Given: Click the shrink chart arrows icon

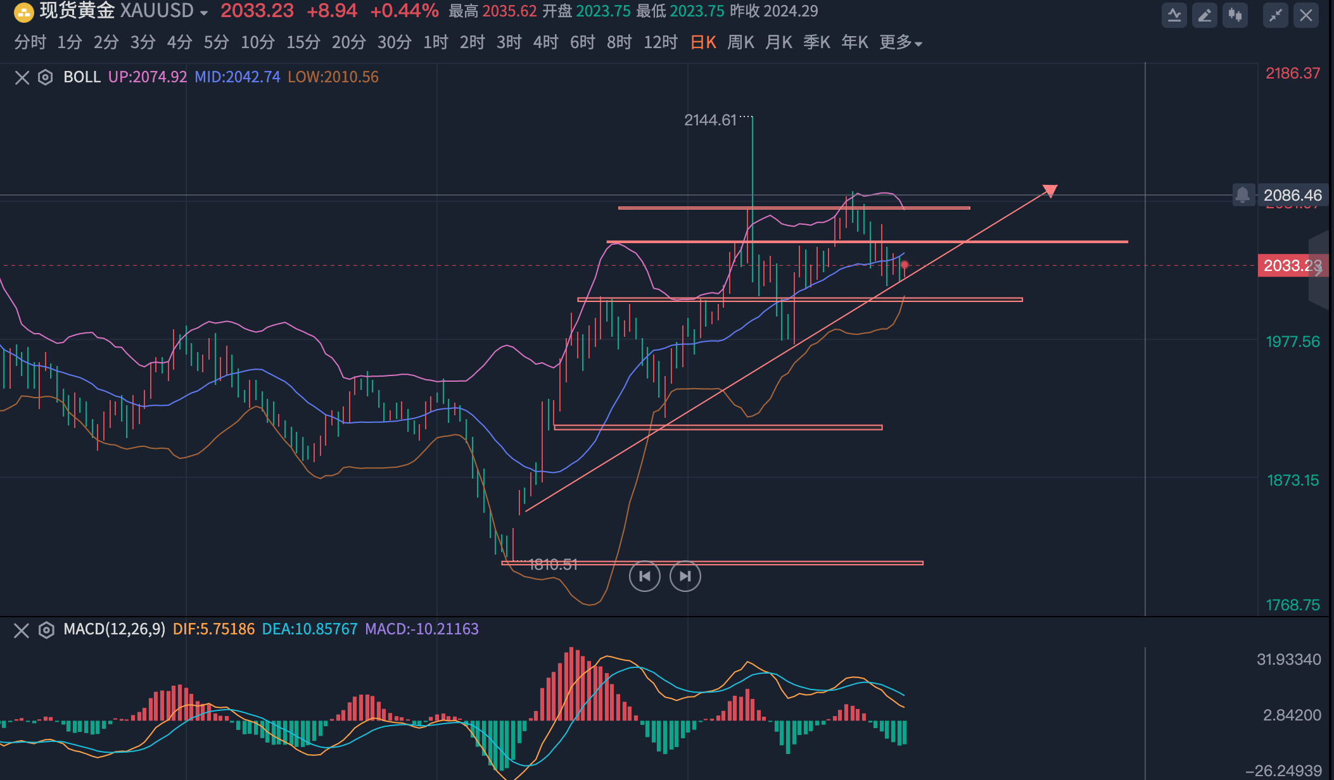Looking at the screenshot, I should 1275,15.
